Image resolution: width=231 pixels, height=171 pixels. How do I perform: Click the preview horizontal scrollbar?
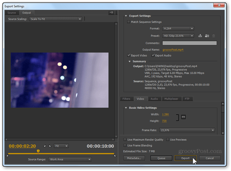60,140
